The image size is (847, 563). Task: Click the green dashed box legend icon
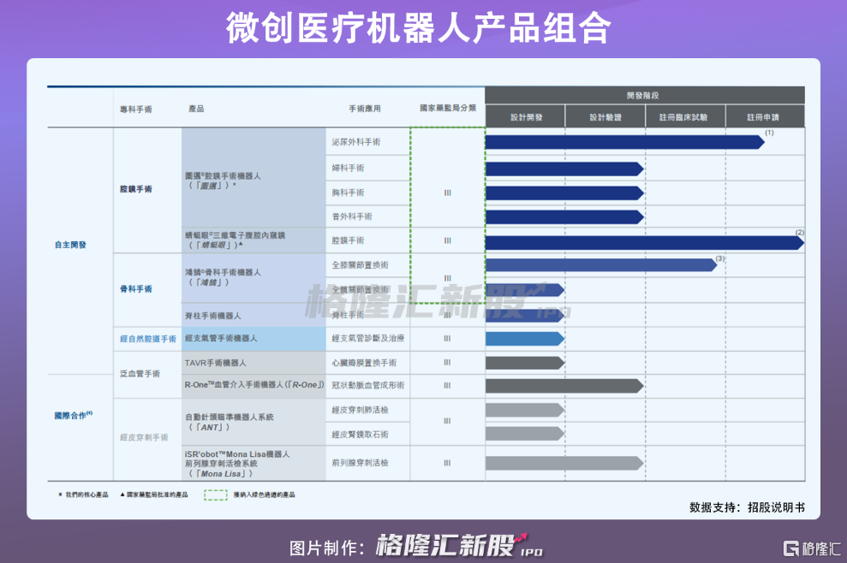(216, 495)
